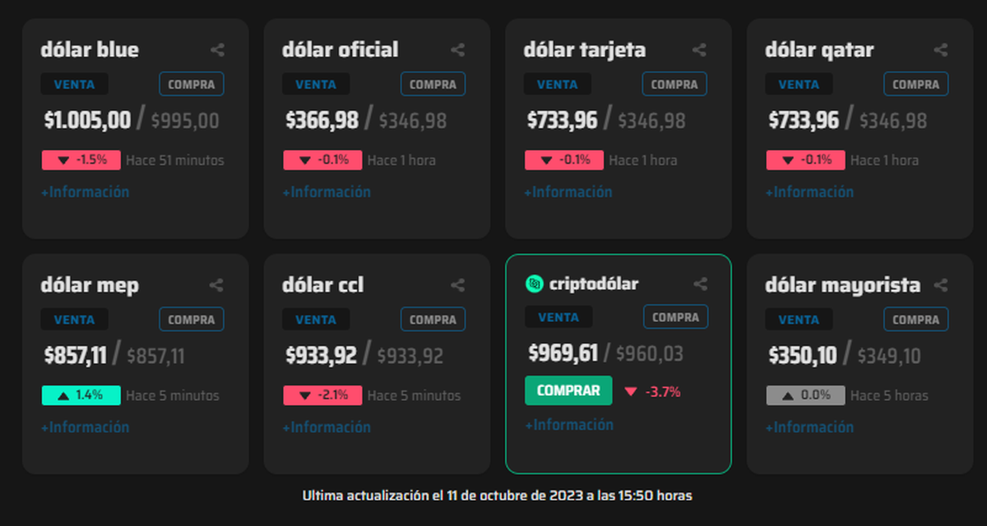The width and height of the screenshot is (987, 526).
Task: Toggle COMPRA on dólar mep card
Action: [192, 320]
